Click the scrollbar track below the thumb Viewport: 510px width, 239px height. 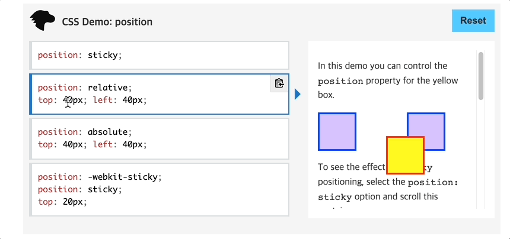[481, 154]
